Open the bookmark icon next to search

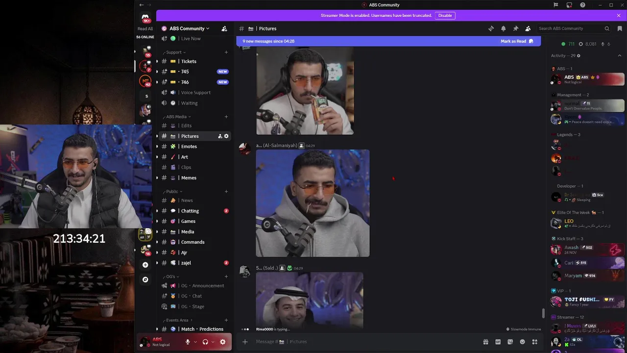[x=619, y=28]
